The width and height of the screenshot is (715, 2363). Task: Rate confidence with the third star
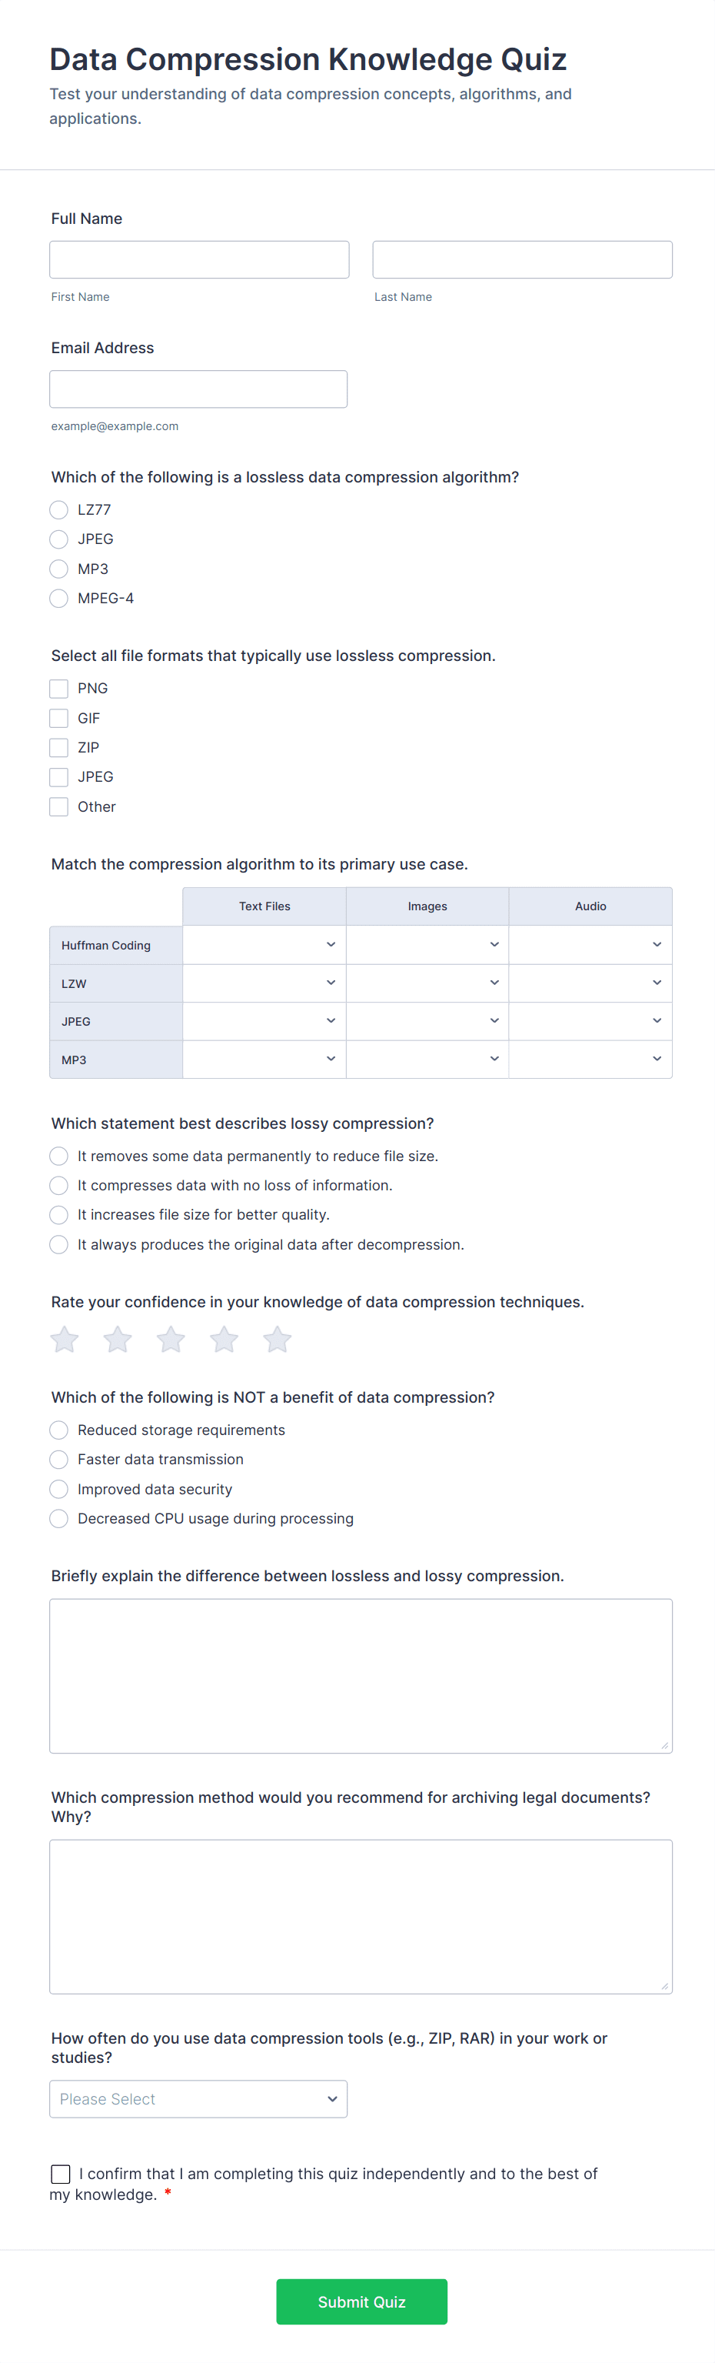coord(171,1340)
